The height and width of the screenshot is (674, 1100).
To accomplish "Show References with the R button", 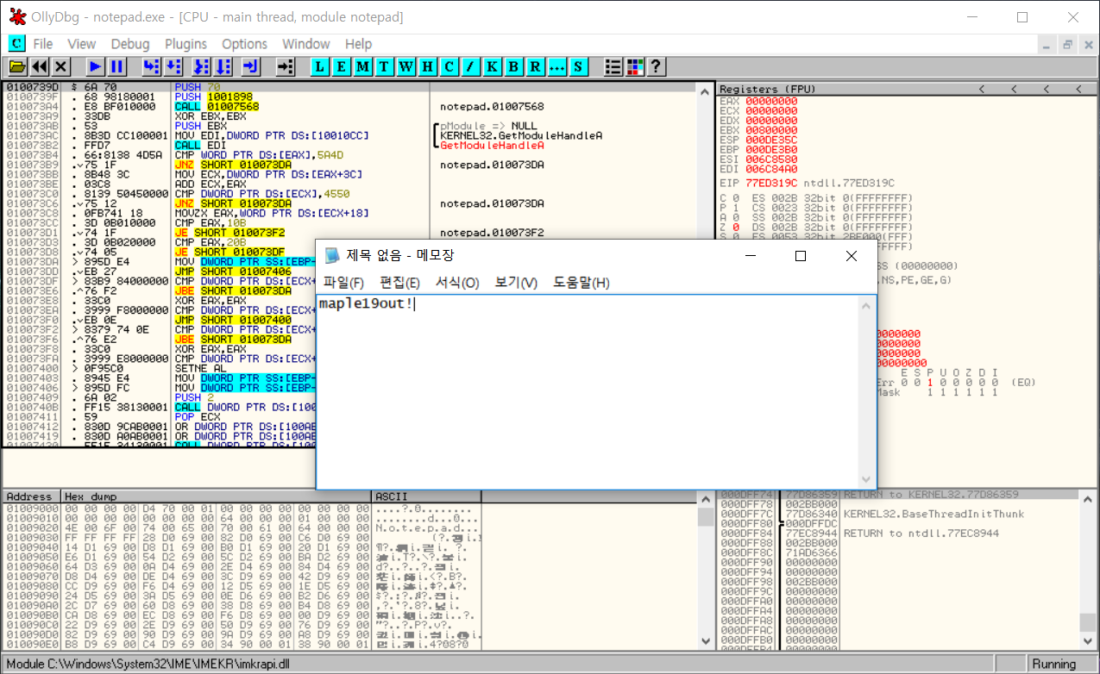I will tap(536, 66).
